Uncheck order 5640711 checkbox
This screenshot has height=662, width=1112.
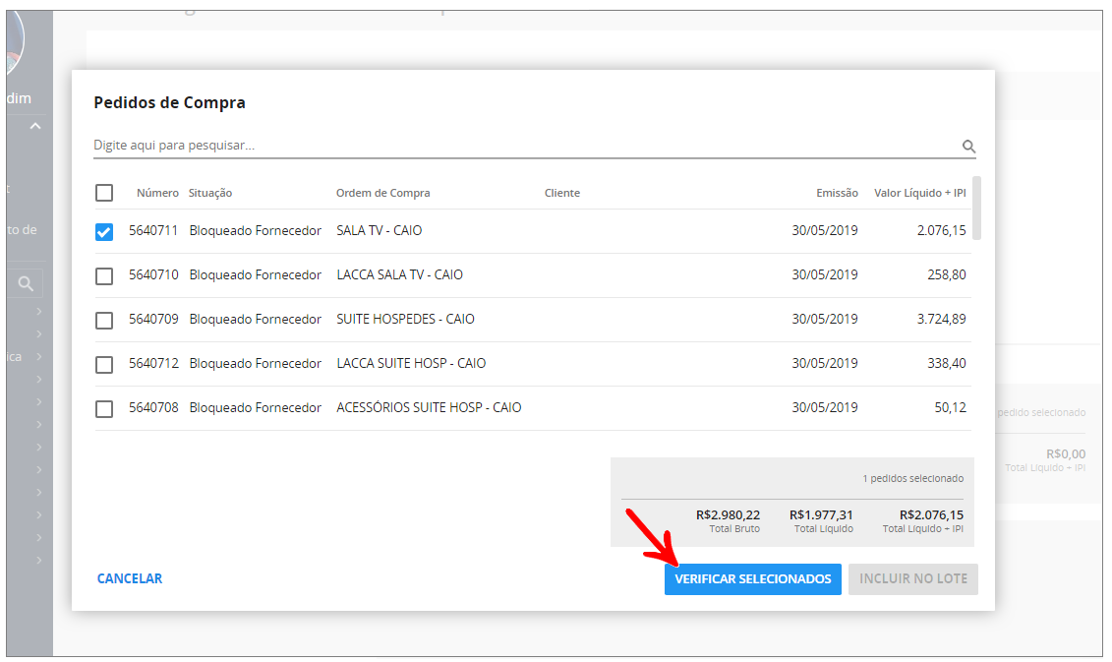pos(104,232)
